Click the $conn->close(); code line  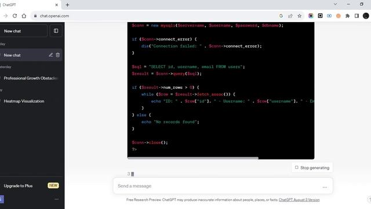[150, 142]
